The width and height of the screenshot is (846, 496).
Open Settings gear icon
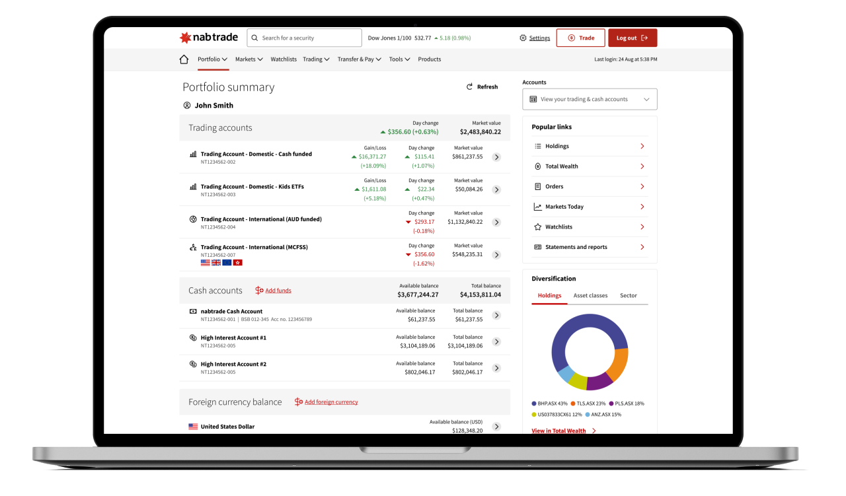pyautogui.click(x=523, y=38)
